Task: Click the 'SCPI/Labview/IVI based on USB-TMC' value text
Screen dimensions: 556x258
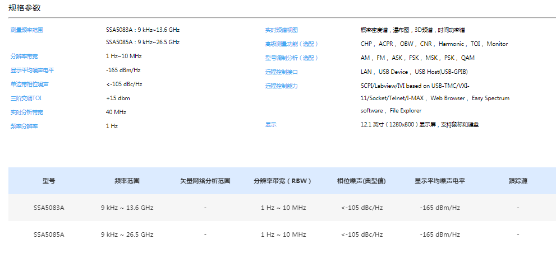Action: [415, 86]
